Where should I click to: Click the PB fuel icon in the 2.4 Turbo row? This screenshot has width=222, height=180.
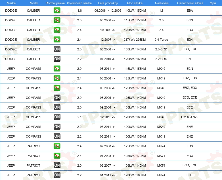(57, 40)
